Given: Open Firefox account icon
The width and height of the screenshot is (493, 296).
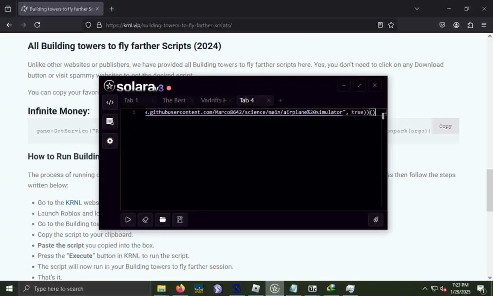Looking at the screenshot, I should [x=456, y=25].
